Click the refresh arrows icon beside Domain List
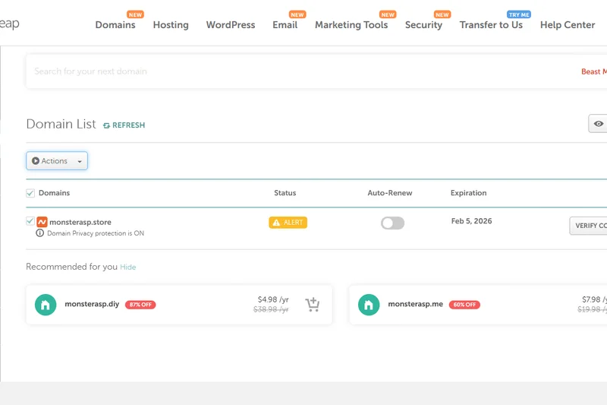Image resolution: width=607 pixels, height=405 pixels. tap(106, 125)
